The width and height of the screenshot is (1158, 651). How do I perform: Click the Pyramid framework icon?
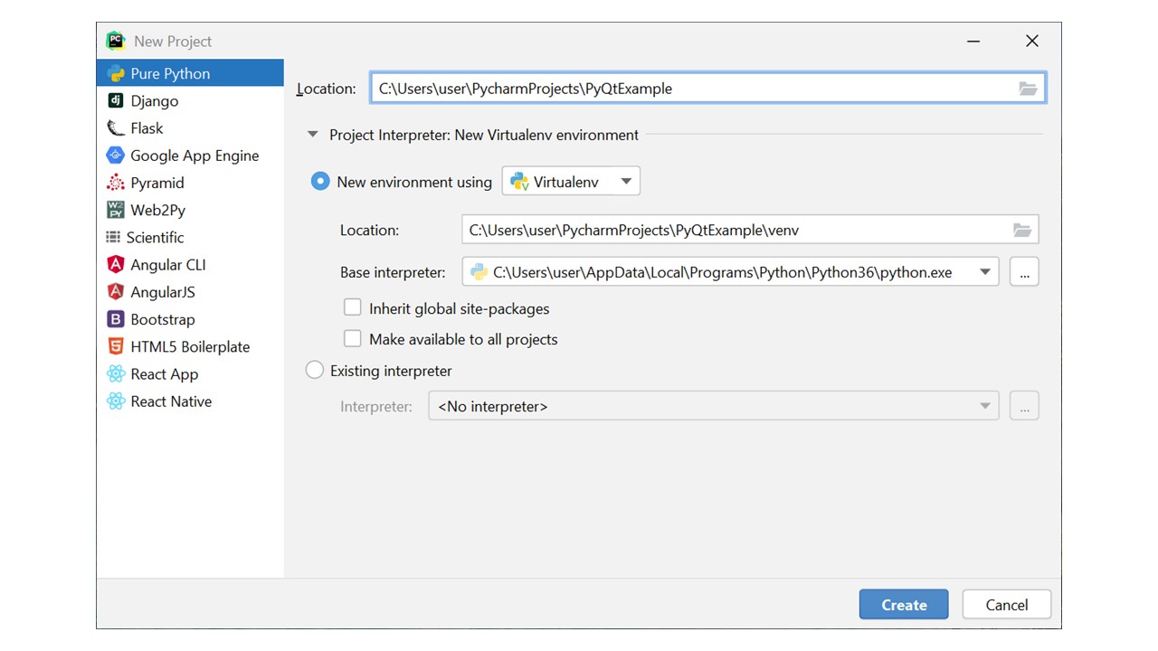(x=116, y=183)
